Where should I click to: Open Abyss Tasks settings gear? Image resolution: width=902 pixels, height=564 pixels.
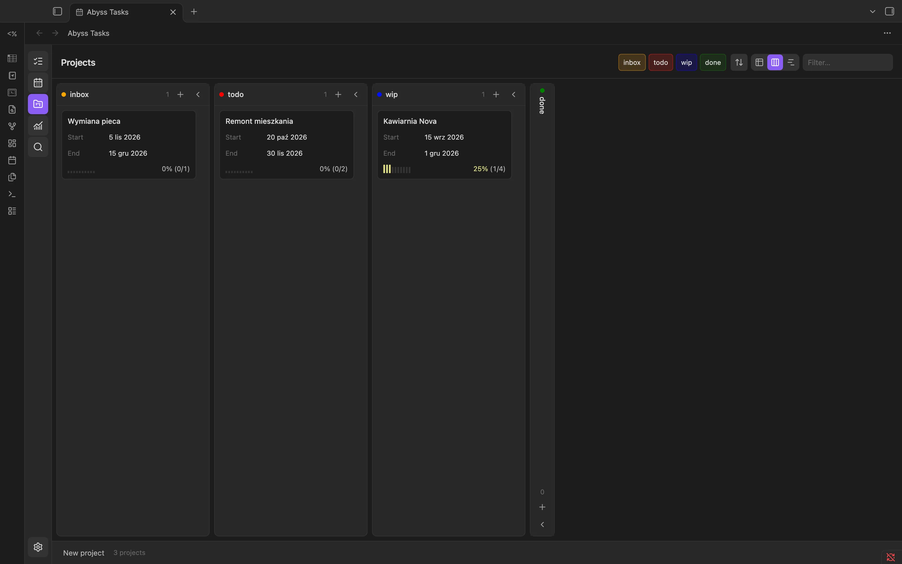pyautogui.click(x=38, y=547)
